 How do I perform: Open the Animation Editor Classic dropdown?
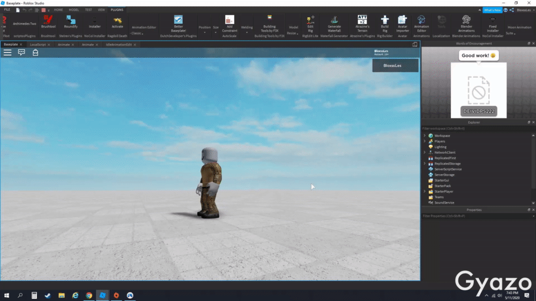(137, 33)
